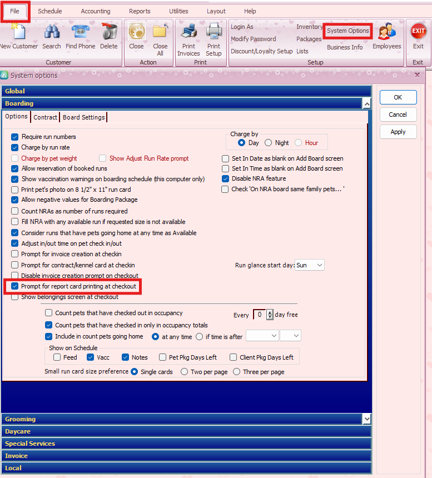The image size is (432, 478).
Task: Expand the Invoice section header
Action: click(186, 456)
